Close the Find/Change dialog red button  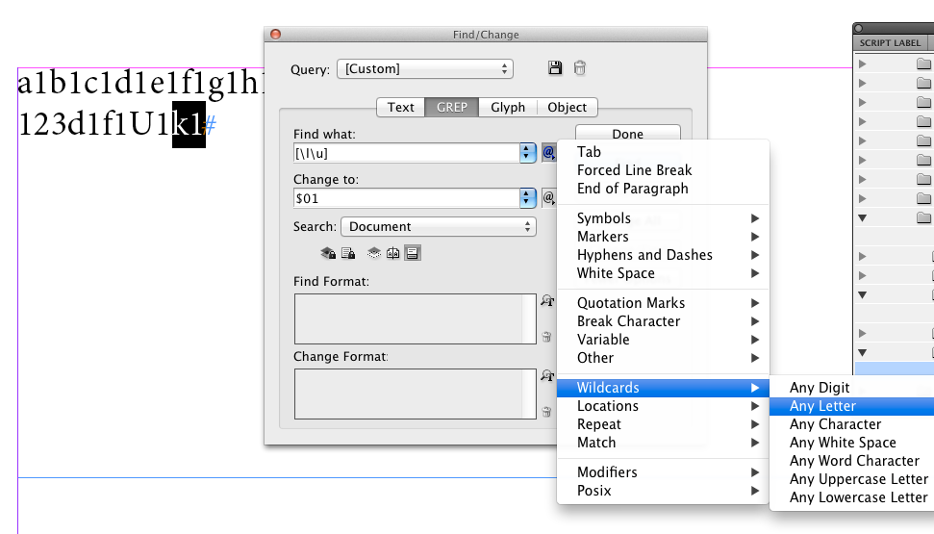coord(275,34)
